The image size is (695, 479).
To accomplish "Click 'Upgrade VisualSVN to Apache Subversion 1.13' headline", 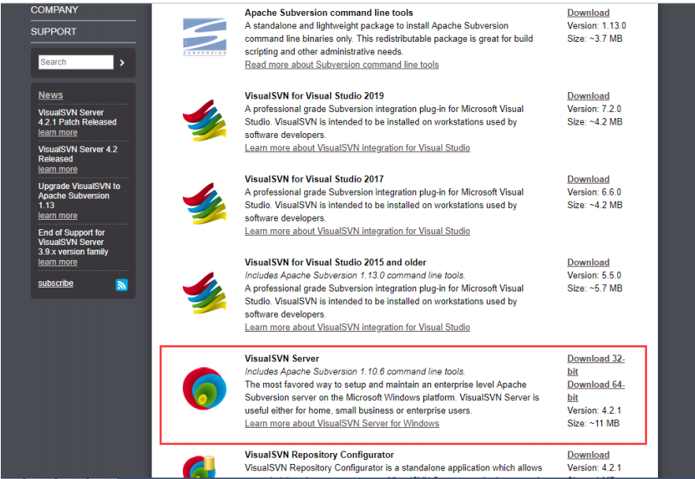I will (79, 196).
